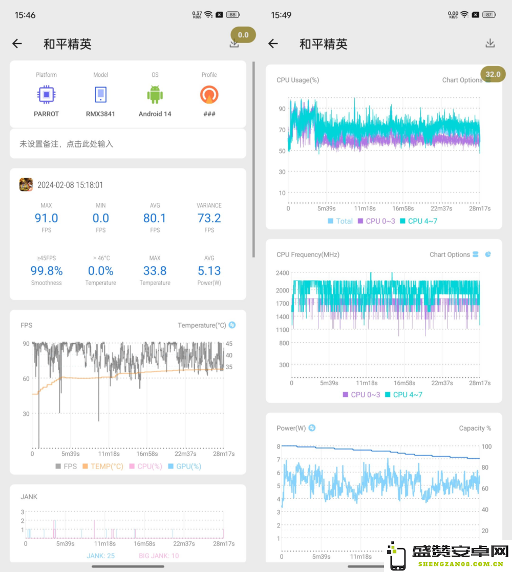The image size is (512, 572).
Task: Tap the CPU Usage(%) chart title
Action: (297, 80)
